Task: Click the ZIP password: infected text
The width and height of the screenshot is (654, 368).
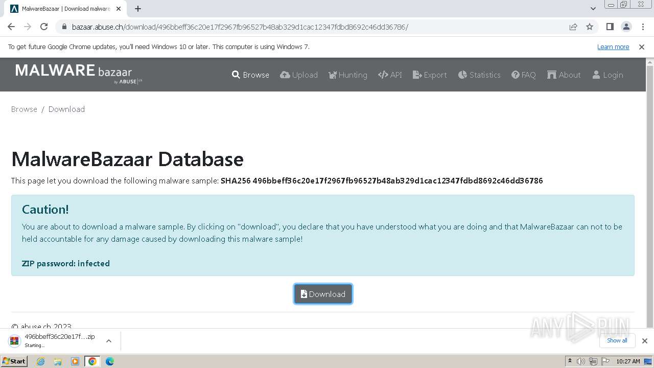Action: [x=66, y=264]
